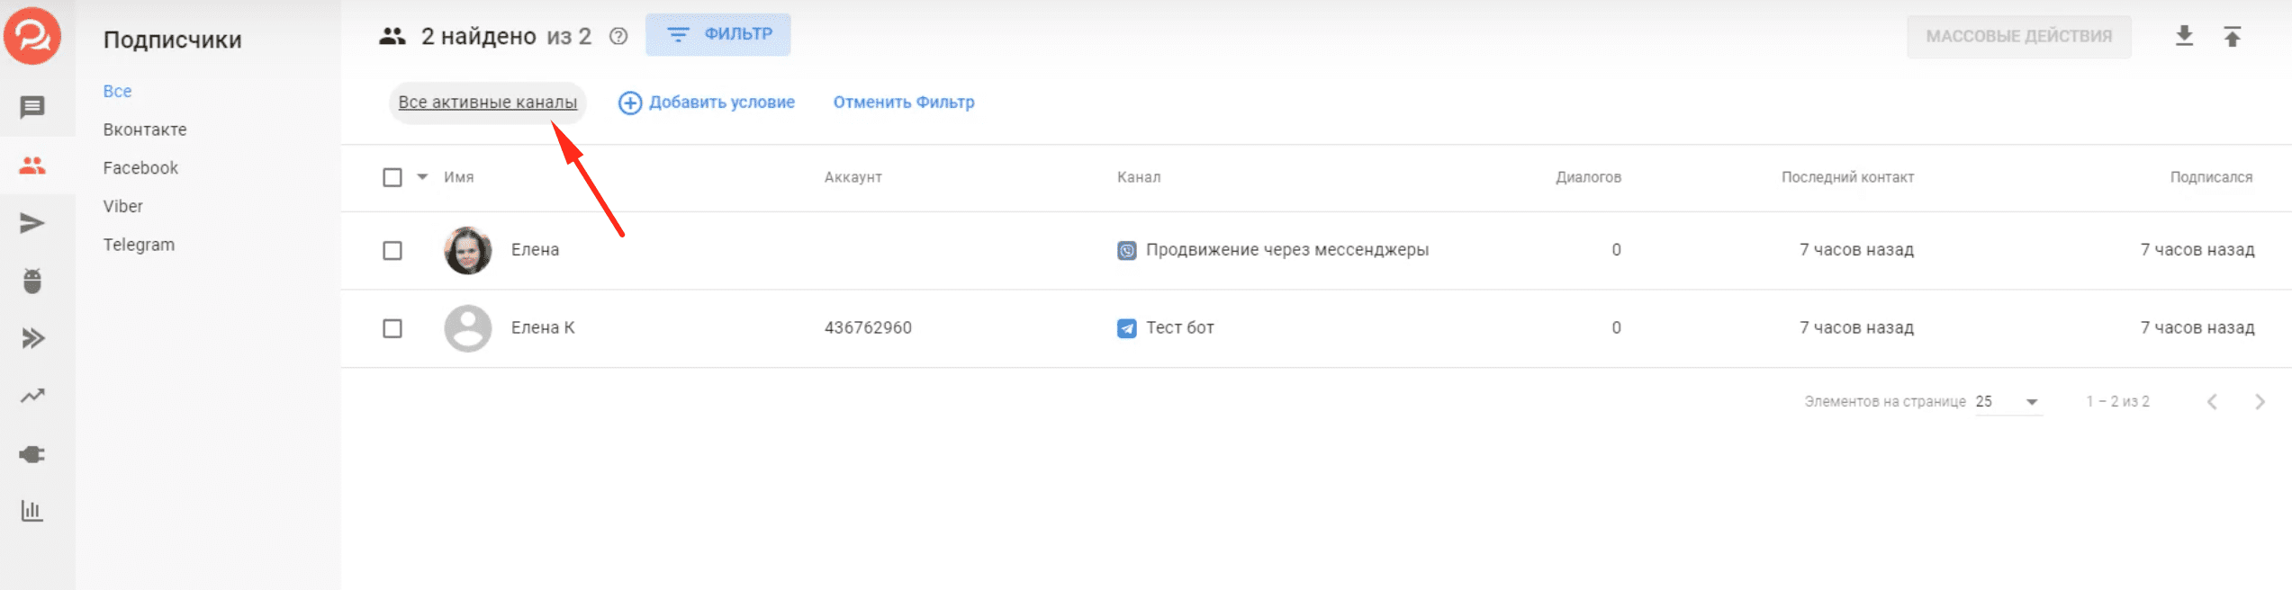Toggle the select-all checkbox in table header

(393, 177)
